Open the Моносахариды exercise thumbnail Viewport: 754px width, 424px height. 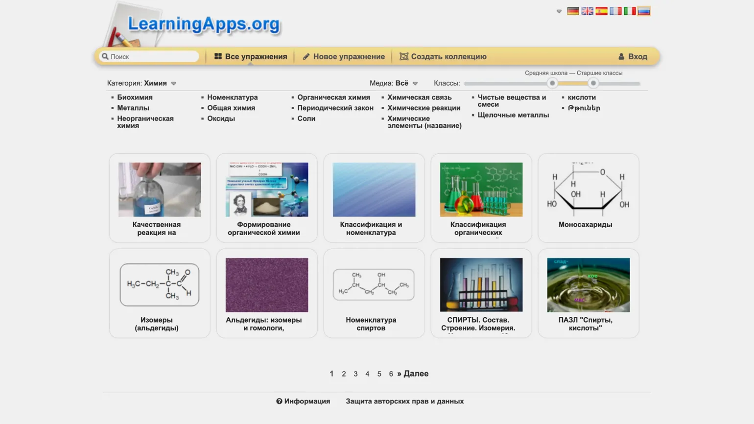pos(588,189)
